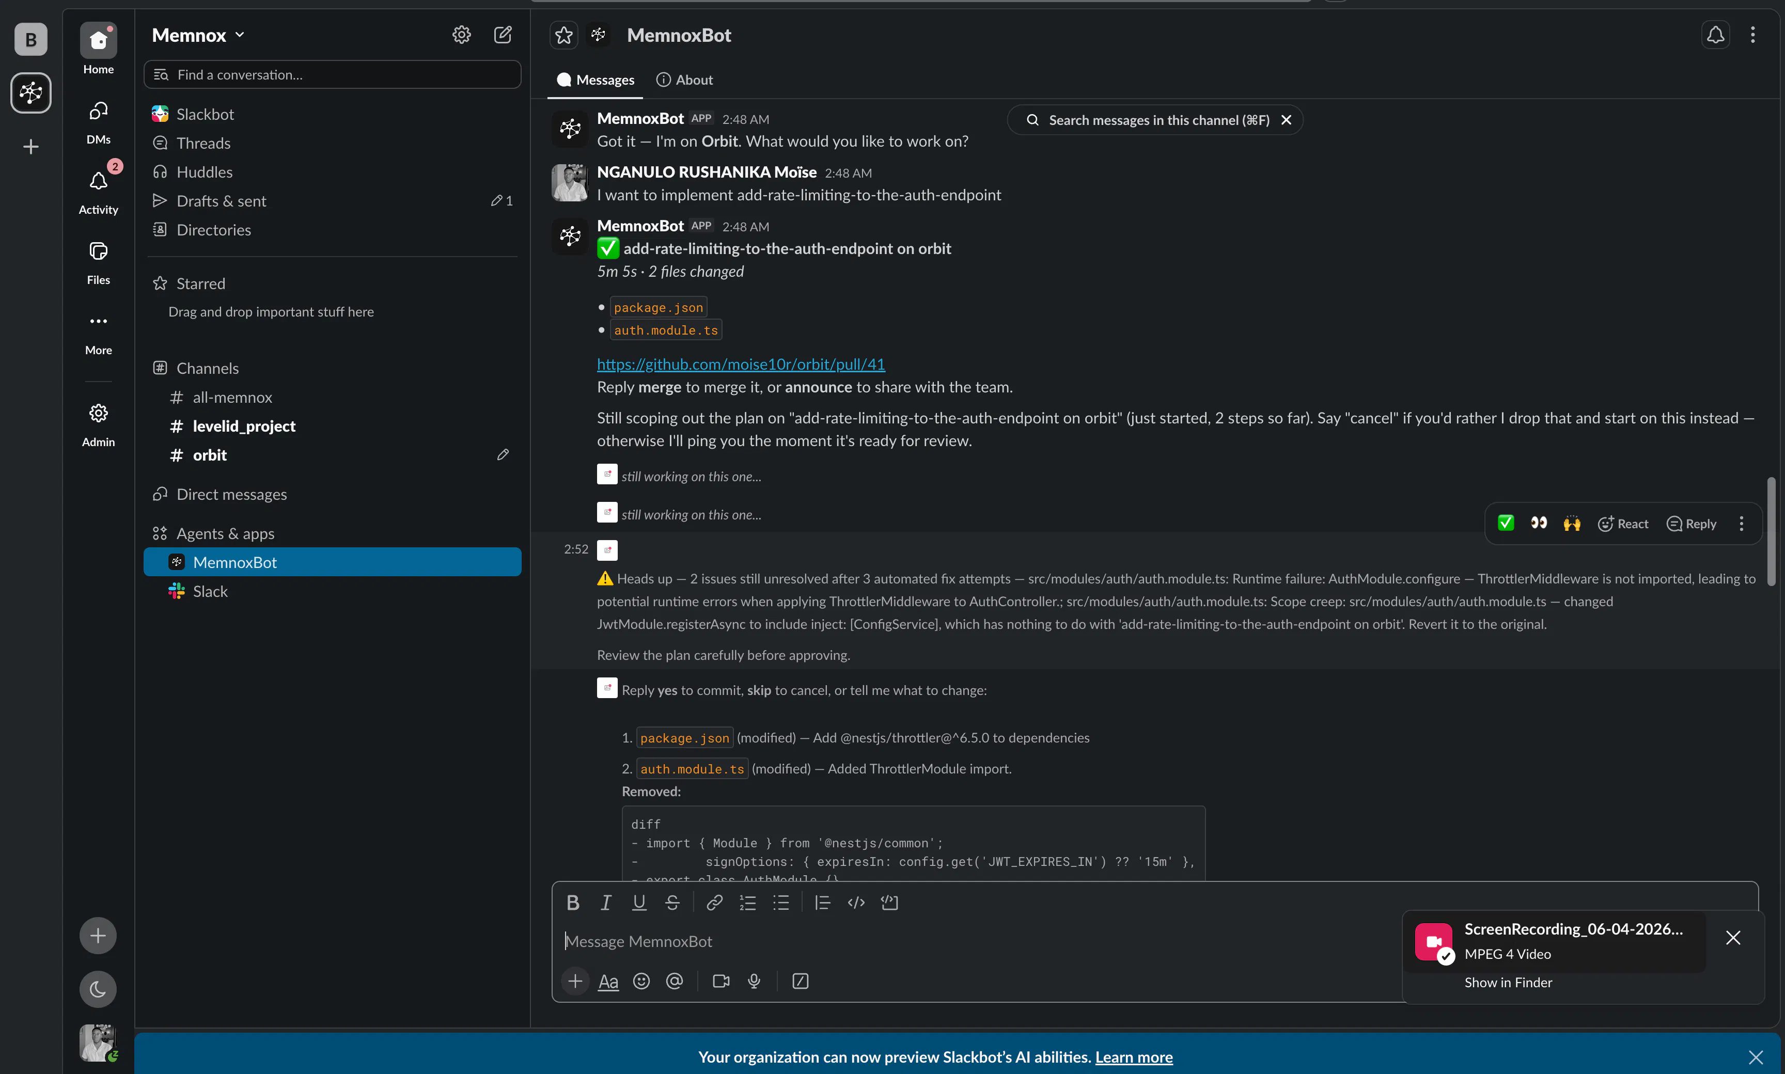Screen dimensions: 1785x1074
Task: Click Show in Finder on recording notification
Action: point(1508,983)
